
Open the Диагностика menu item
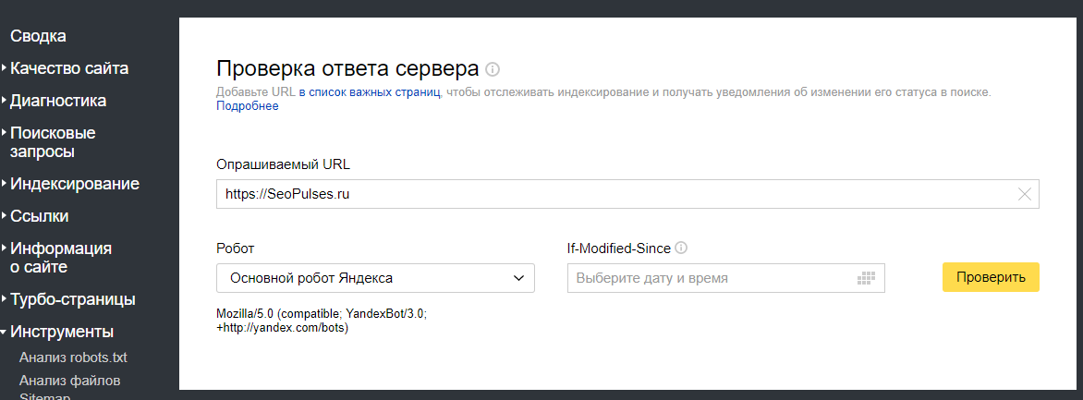click(58, 101)
